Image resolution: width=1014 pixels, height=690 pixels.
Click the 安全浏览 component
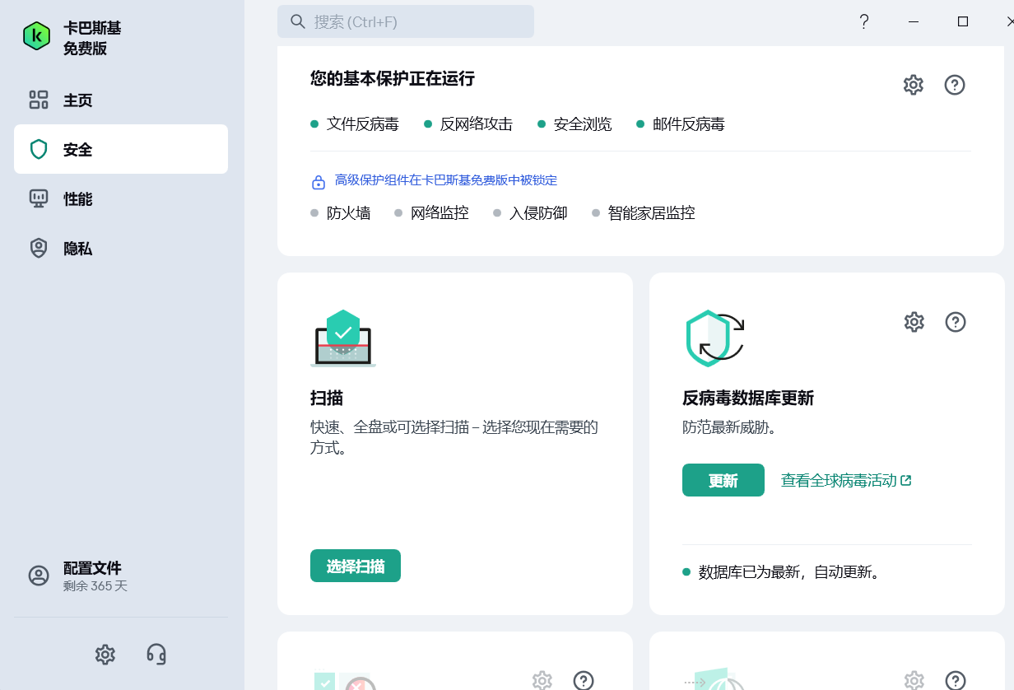click(574, 124)
